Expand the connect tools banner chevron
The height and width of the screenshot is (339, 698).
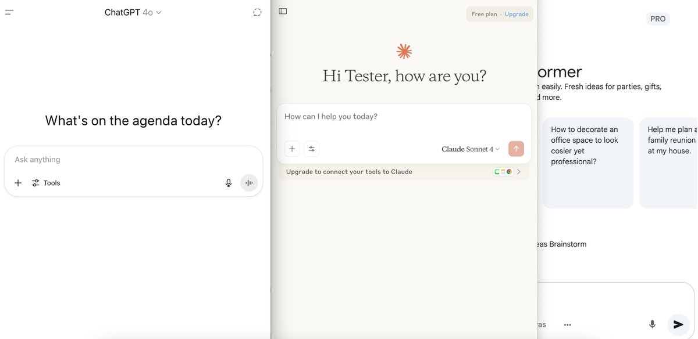pos(518,172)
